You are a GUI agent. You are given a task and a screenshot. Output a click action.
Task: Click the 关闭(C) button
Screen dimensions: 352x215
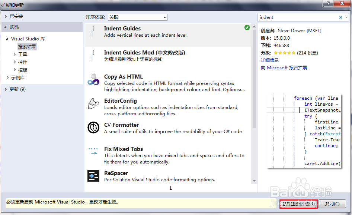332,204
